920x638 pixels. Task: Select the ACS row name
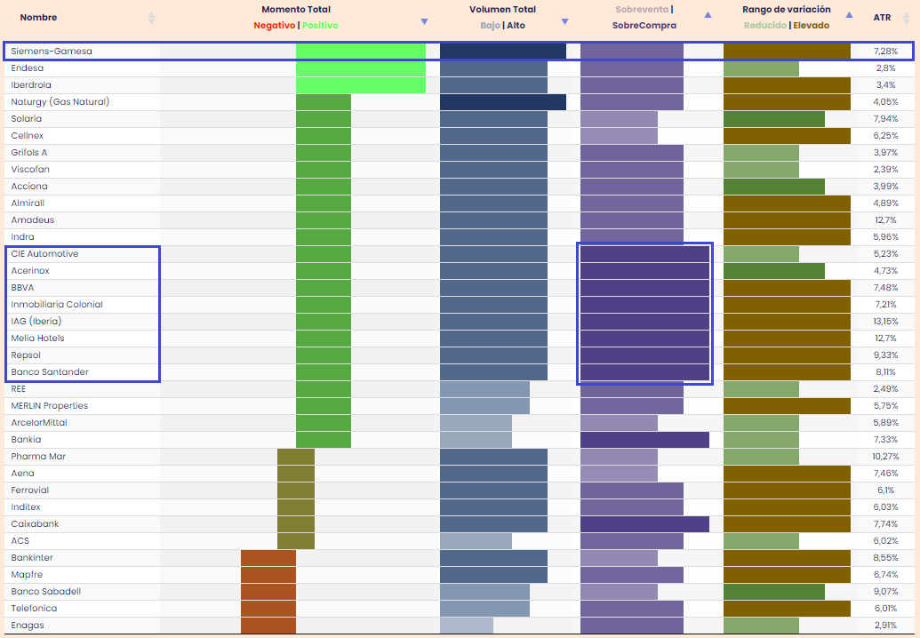[x=20, y=540]
